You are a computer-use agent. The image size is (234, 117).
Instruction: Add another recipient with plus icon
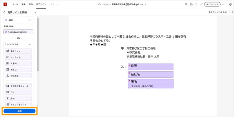pyautogui.click(x=18, y=38)
